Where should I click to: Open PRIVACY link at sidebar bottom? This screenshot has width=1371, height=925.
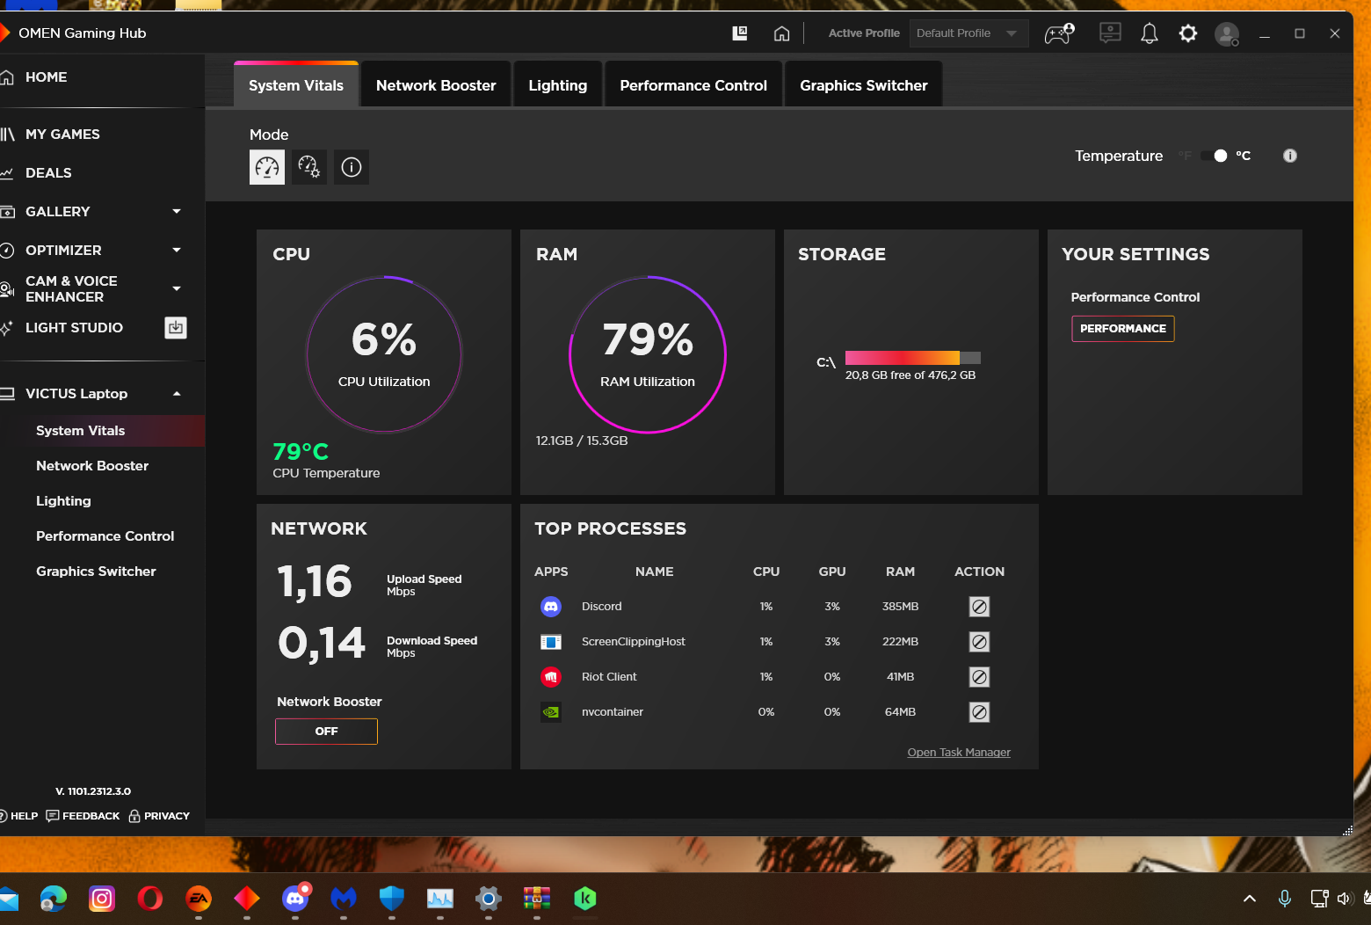(159, 816)
